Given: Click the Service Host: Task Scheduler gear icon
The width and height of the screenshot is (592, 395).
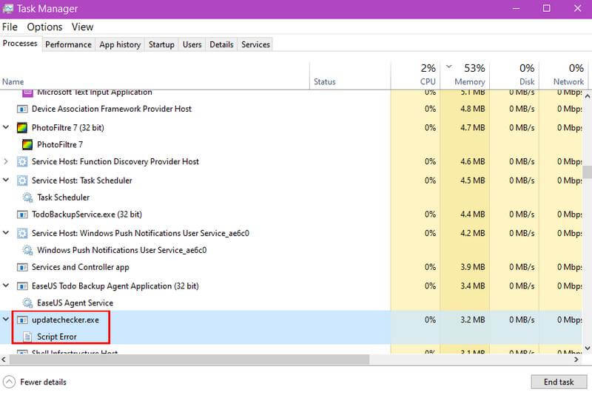Looking at the screenshot, I should coord(22,180).
